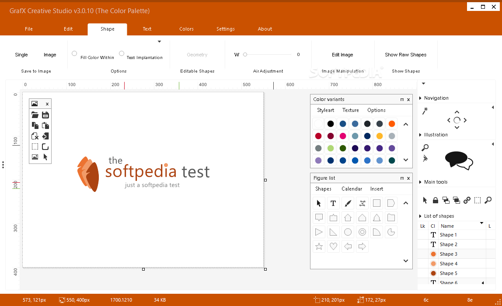The width and height of the screenshot is (502, 306).
Task: Click Show Raw Shapes button
Action: pyautogui.click(x=406, y=55)
